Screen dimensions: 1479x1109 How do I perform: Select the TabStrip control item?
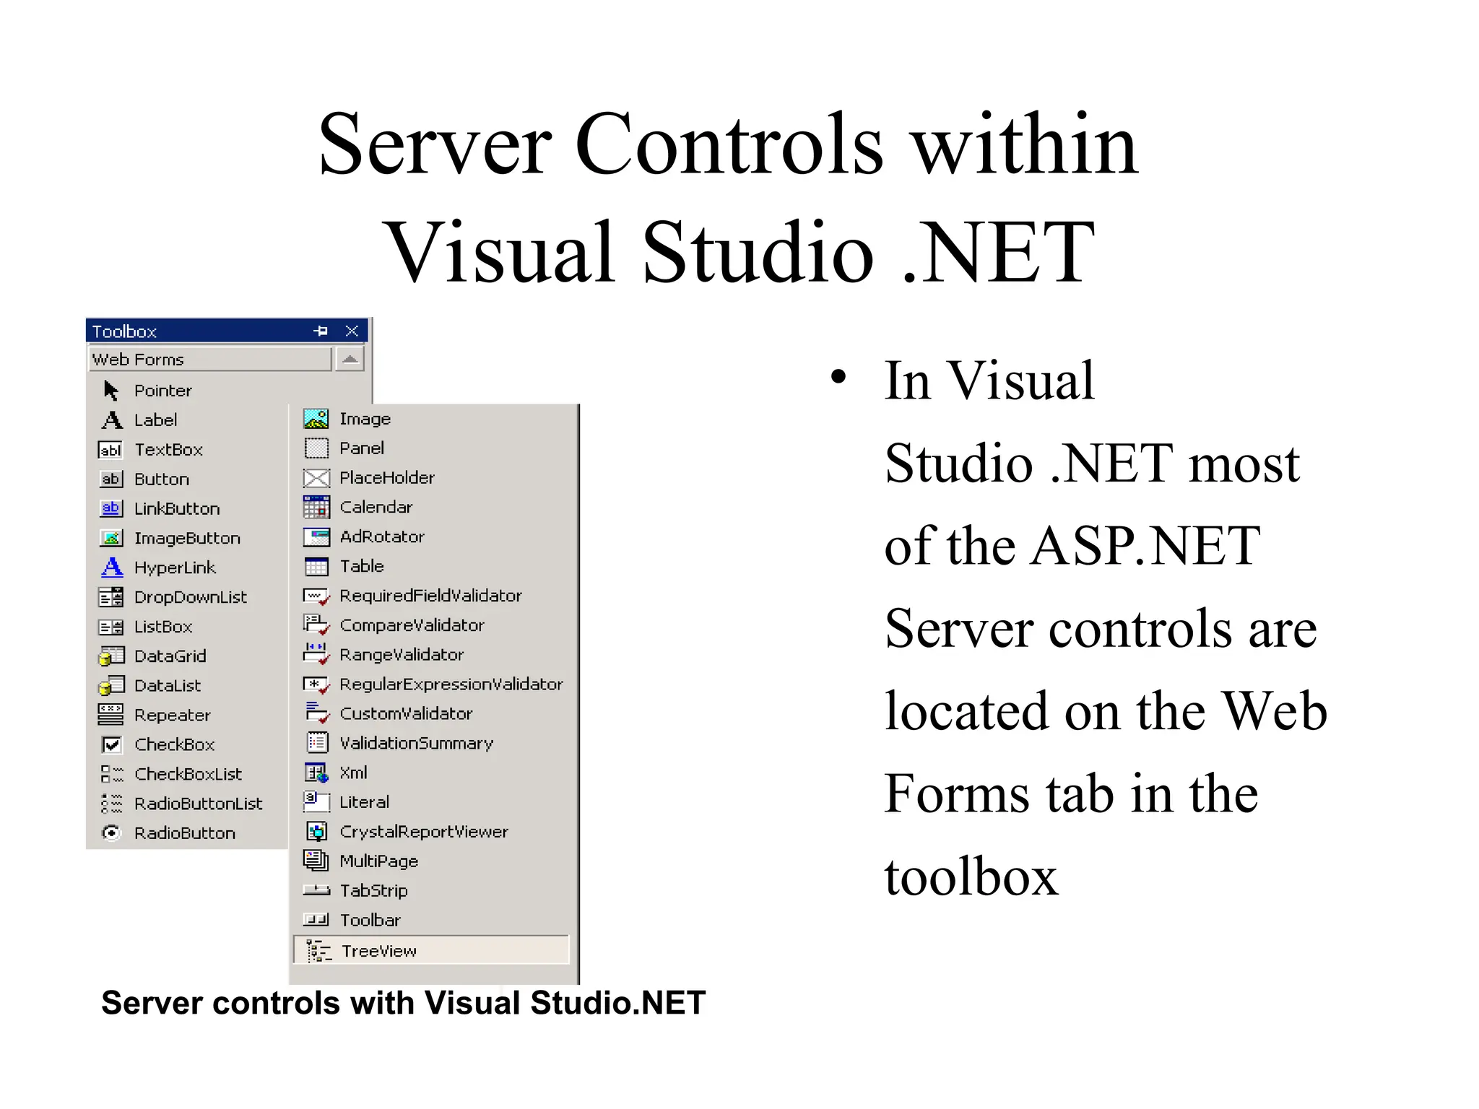pyautogui.click(x=373, y=891)
